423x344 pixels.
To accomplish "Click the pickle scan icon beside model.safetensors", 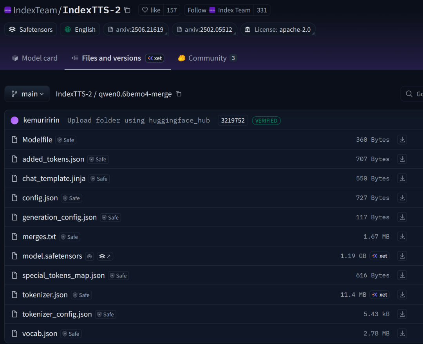I will 90,256.
